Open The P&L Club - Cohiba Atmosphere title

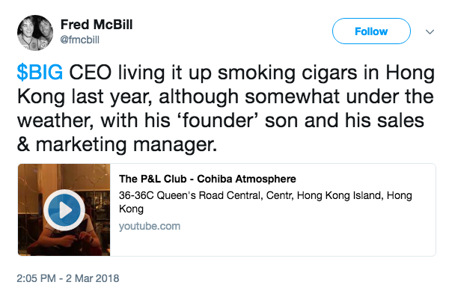[207, 179]
